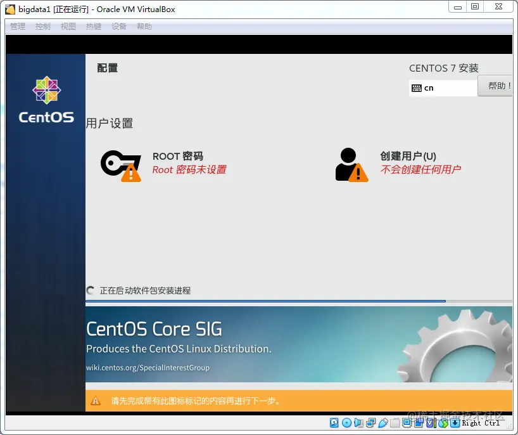Click the display status icon
The height and width of the screenshot is (435, 518).
(407, 422)
